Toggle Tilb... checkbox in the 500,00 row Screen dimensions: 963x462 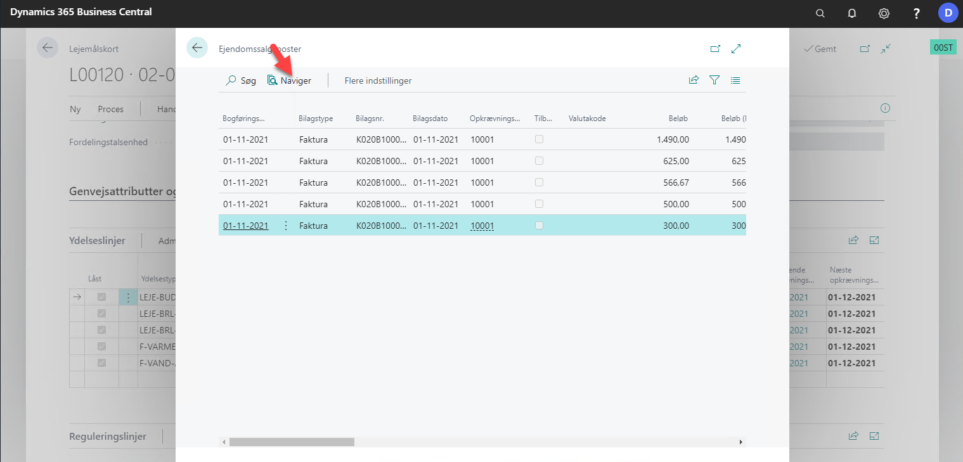pyautogui.click(x=539, y=204)
